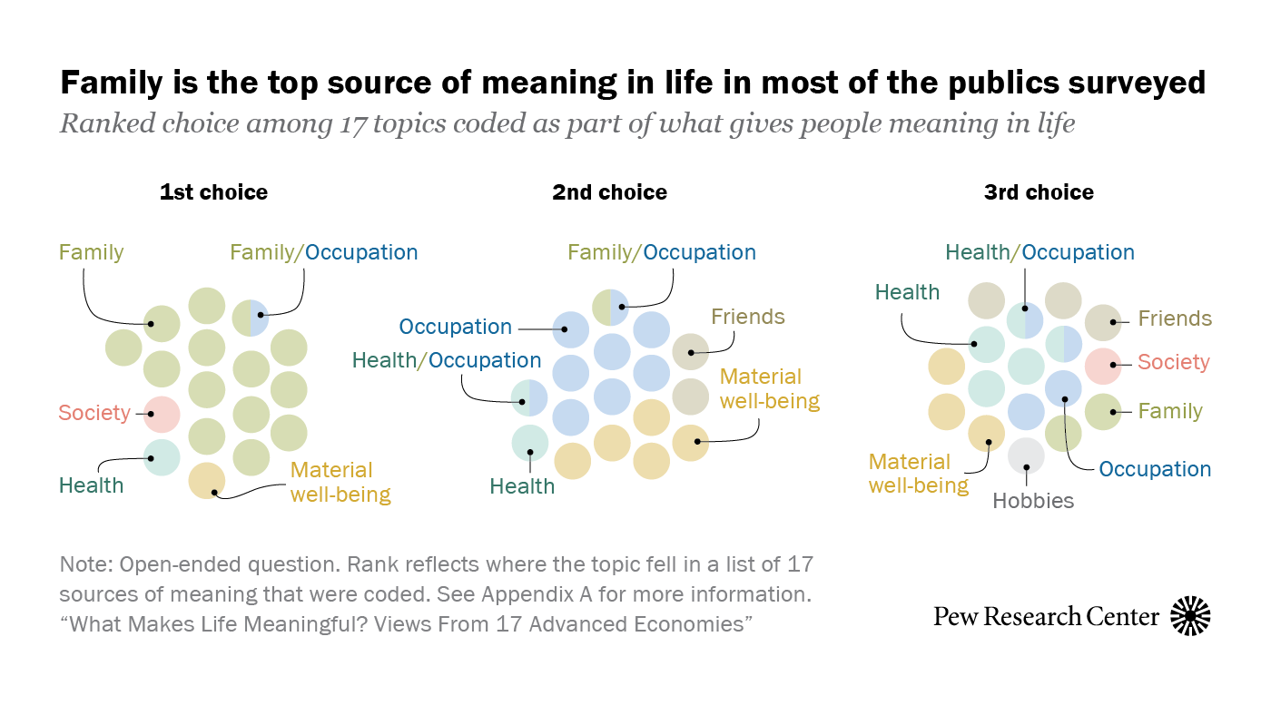Click the 'Health/Occupation' label above 3rd choice

(x=1039, y=252)
